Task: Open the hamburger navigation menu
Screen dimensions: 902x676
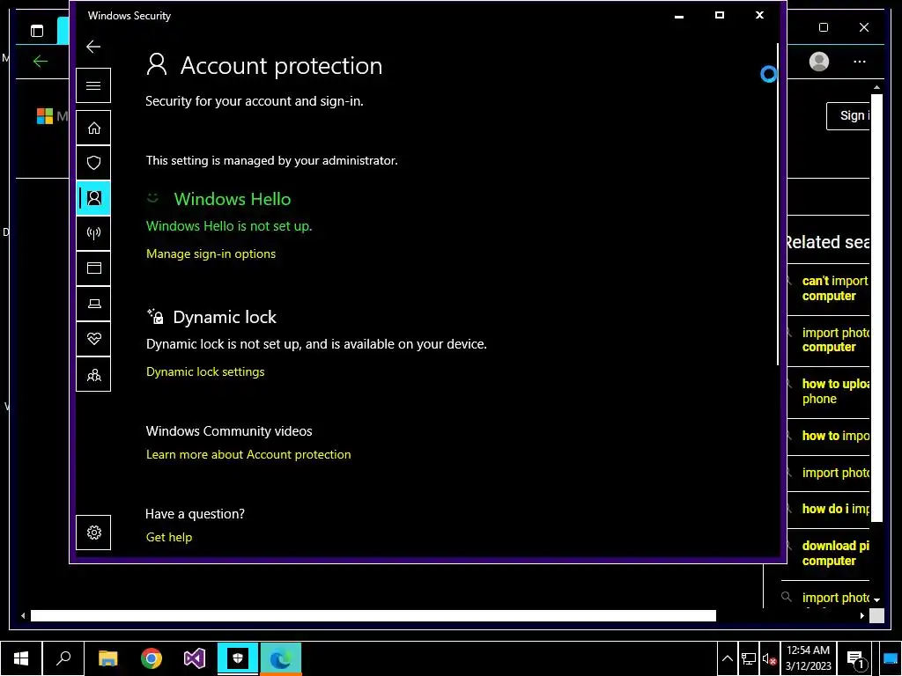Action: [x=93, y=85]
